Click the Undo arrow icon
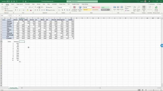Viewport: 163px width, 91px height. (17, 2)
